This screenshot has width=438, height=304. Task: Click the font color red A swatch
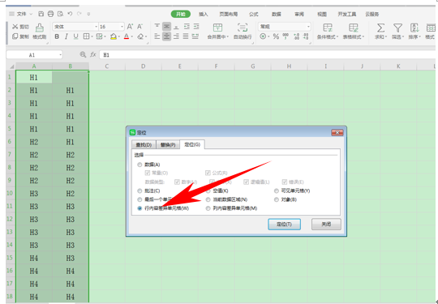(x=127, y=36)
